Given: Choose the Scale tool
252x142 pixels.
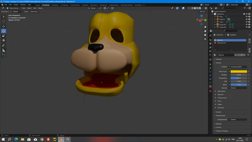Looking at the screenshot, I should click(x=4, y=36).
